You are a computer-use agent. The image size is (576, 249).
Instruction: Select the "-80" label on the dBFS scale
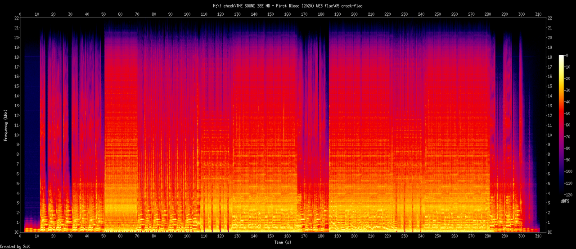567,149
